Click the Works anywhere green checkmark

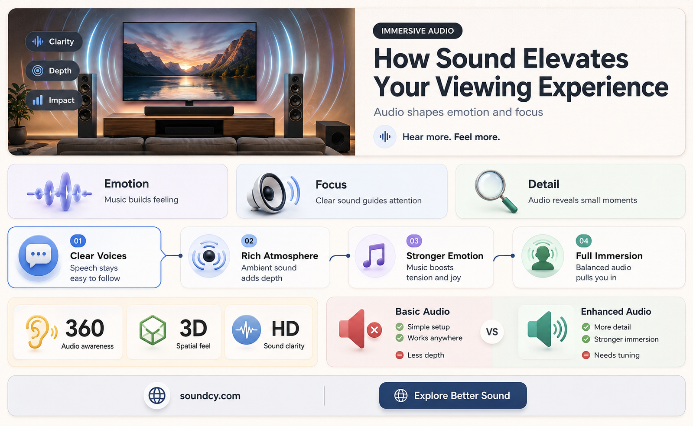point(400,338)
